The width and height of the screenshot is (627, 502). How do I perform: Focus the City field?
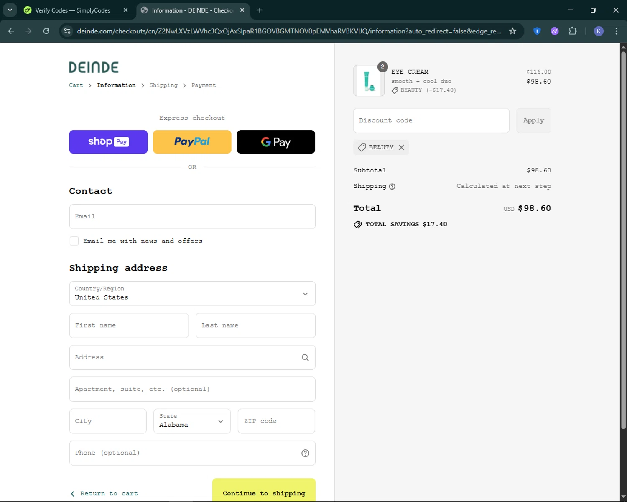pos(108,421)
